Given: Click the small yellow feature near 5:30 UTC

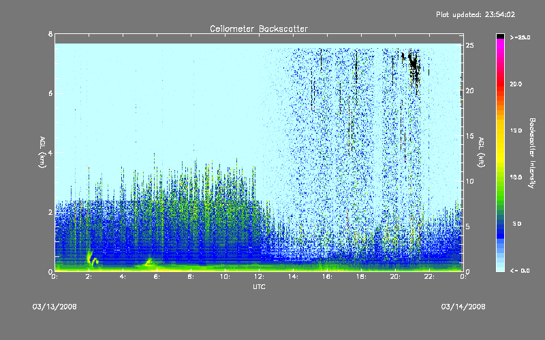Looking at the screenshot, I should [149, 262].
